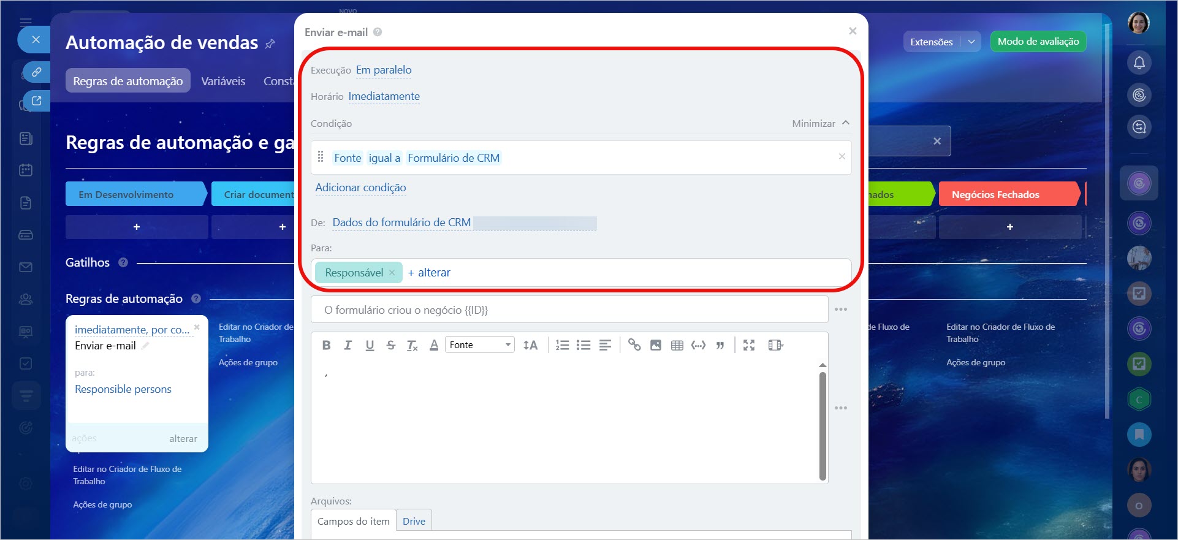The image size is (1178, 540).
Task: Open the notifications bell in the right sidebar
Action: tap(1139, 63)
